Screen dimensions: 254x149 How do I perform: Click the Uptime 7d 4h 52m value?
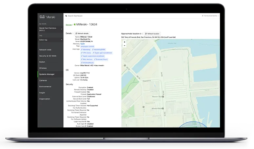point(84,78)
